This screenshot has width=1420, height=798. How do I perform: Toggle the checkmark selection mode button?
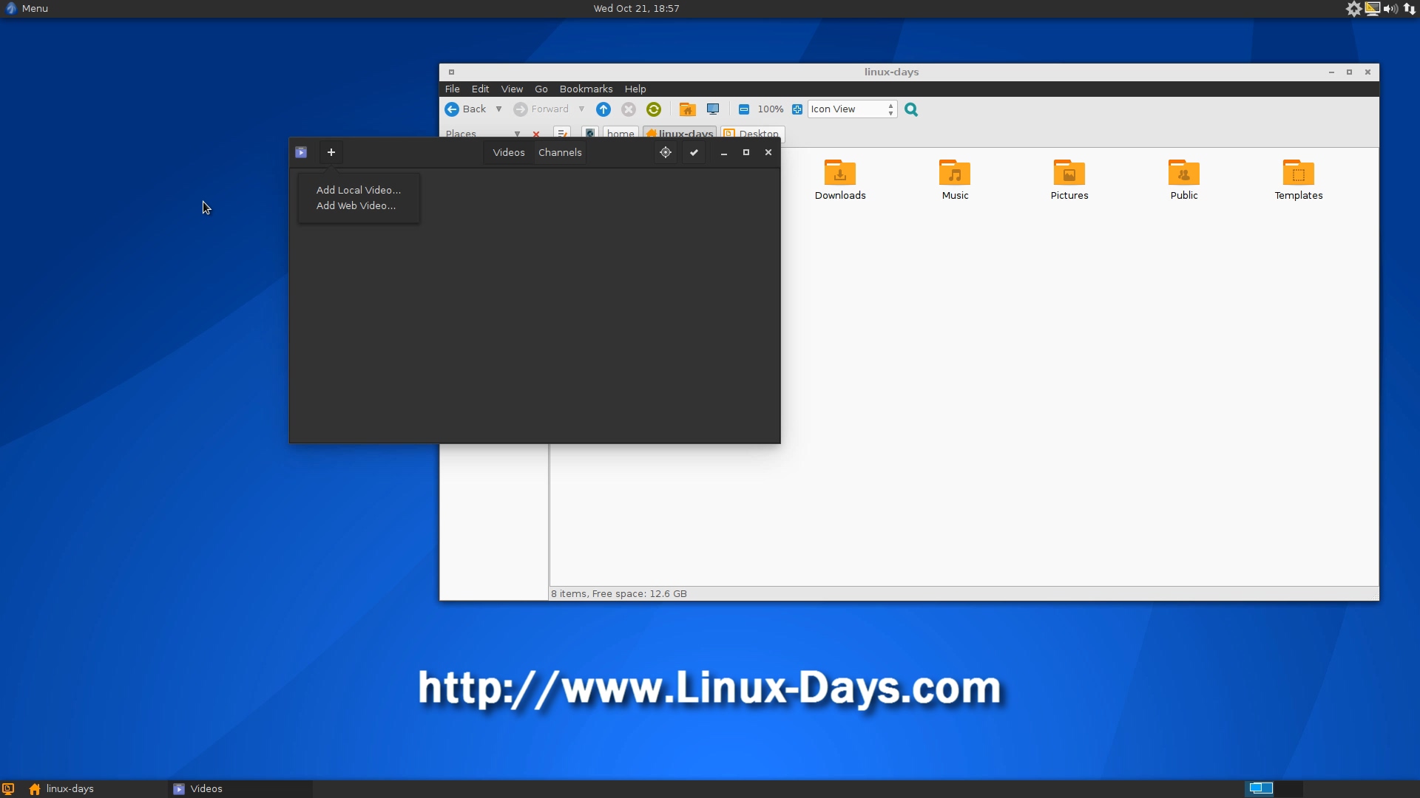[x=694, y=152]
